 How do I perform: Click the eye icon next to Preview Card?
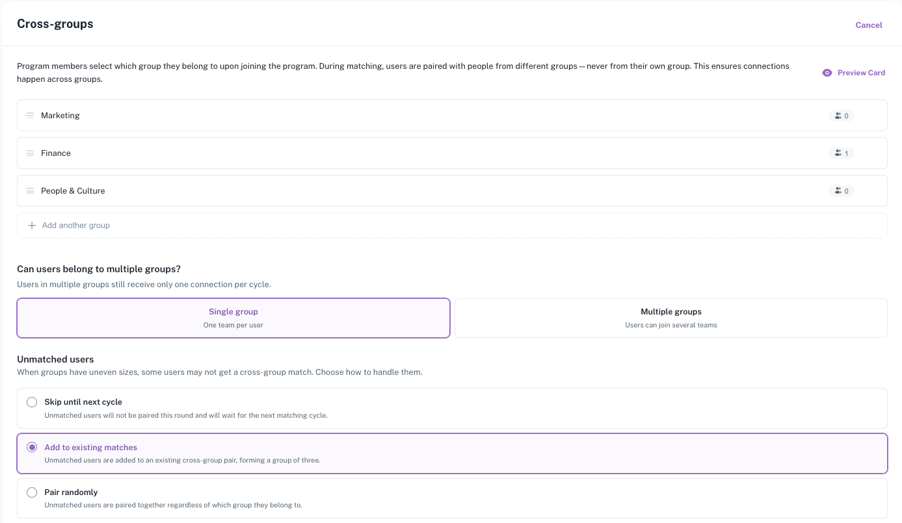(x=827, y=73)
